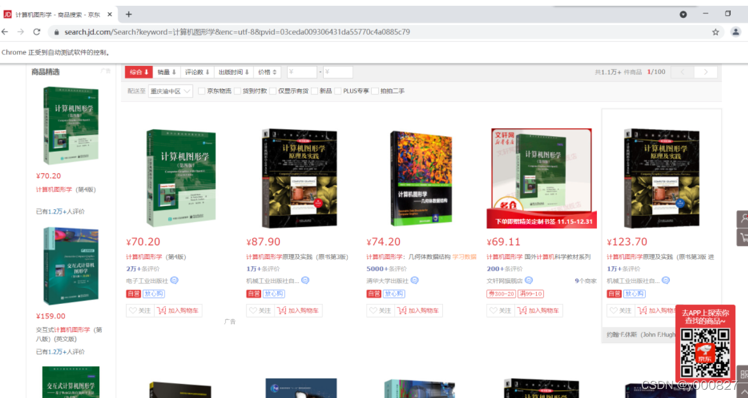748x398 pixels.
Task: Close the 计算机图形学 search tab
Action: pyautogui.click(x=109, y=14)
